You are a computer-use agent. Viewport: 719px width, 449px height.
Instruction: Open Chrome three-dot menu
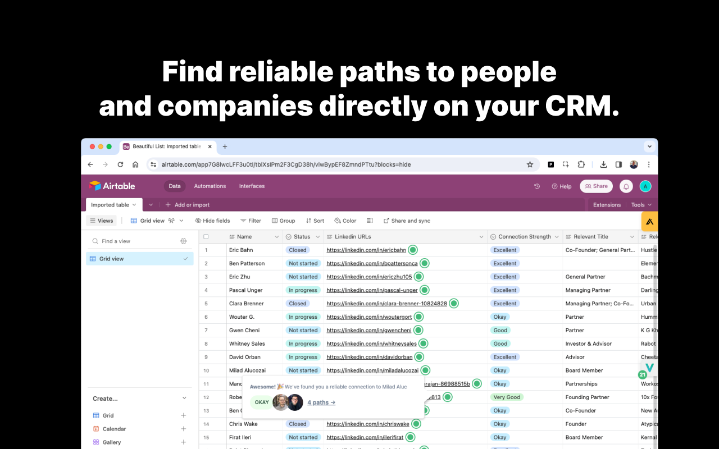pos(649,164)
